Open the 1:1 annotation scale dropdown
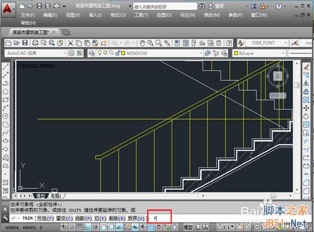This screenshot has height=232, width=314. pyautogui.click(x=226, y=227)
